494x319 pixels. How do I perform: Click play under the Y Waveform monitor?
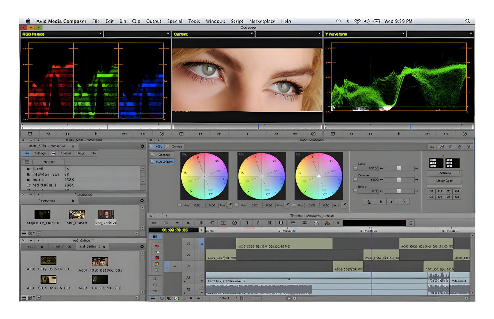click(399, 134)
